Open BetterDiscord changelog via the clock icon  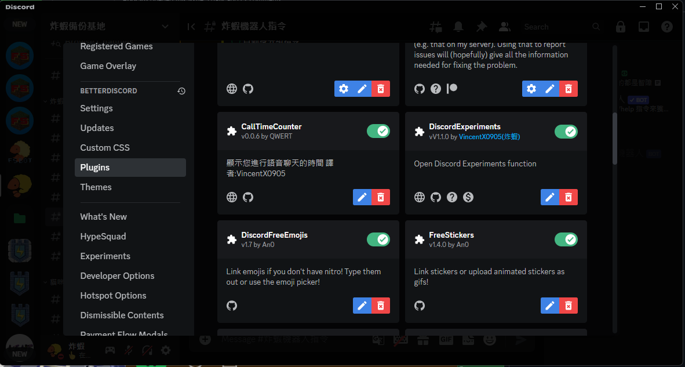click(181, 90)
